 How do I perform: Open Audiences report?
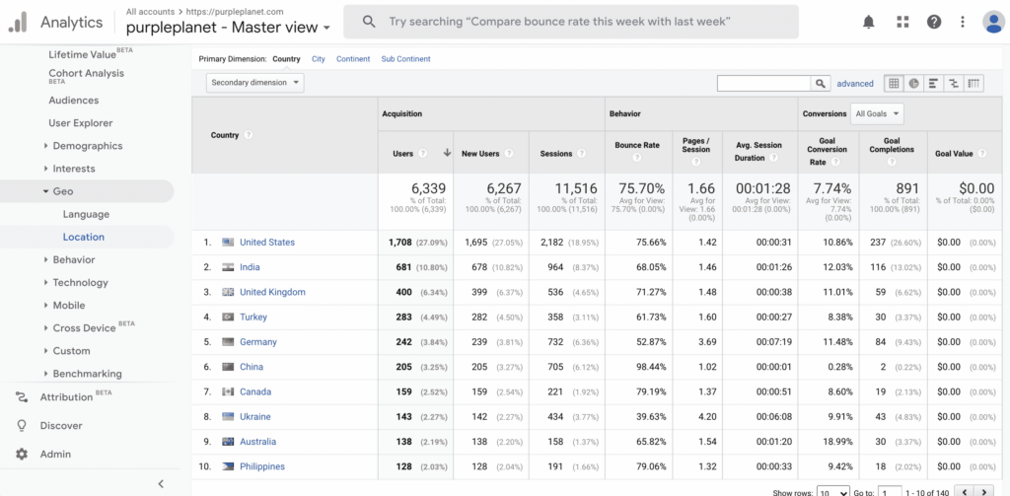click(x=73, y=101)
